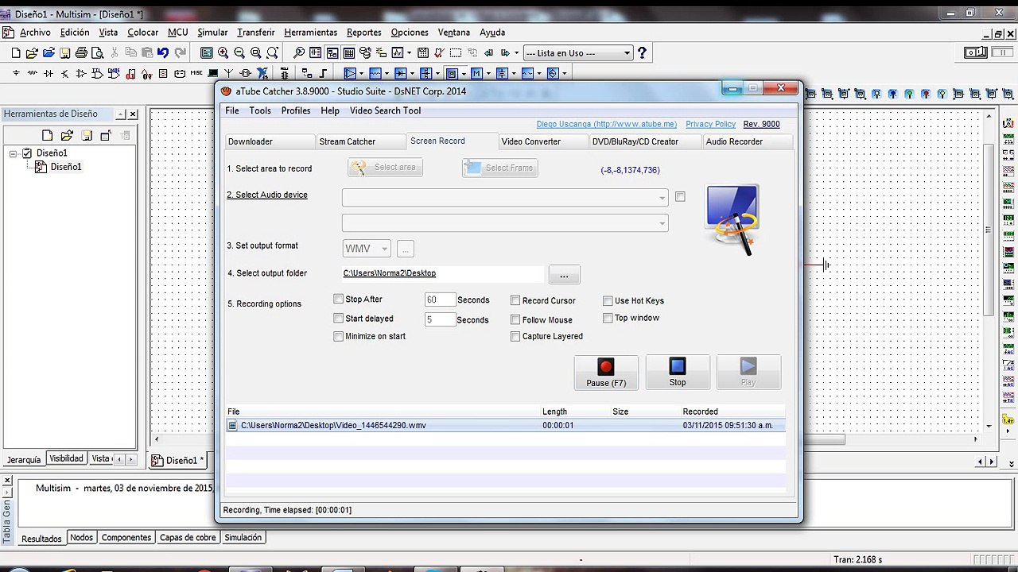Open the second audio device dropdown
Viewport: 1018px width, 572px height.
pyautogui.click(x=505, y=223)
